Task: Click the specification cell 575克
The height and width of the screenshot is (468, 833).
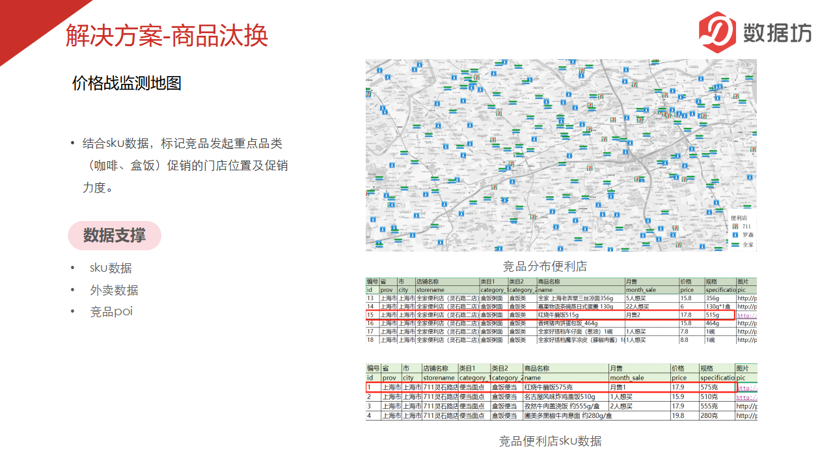Action: pyautogui.click(x=717, y=387)
